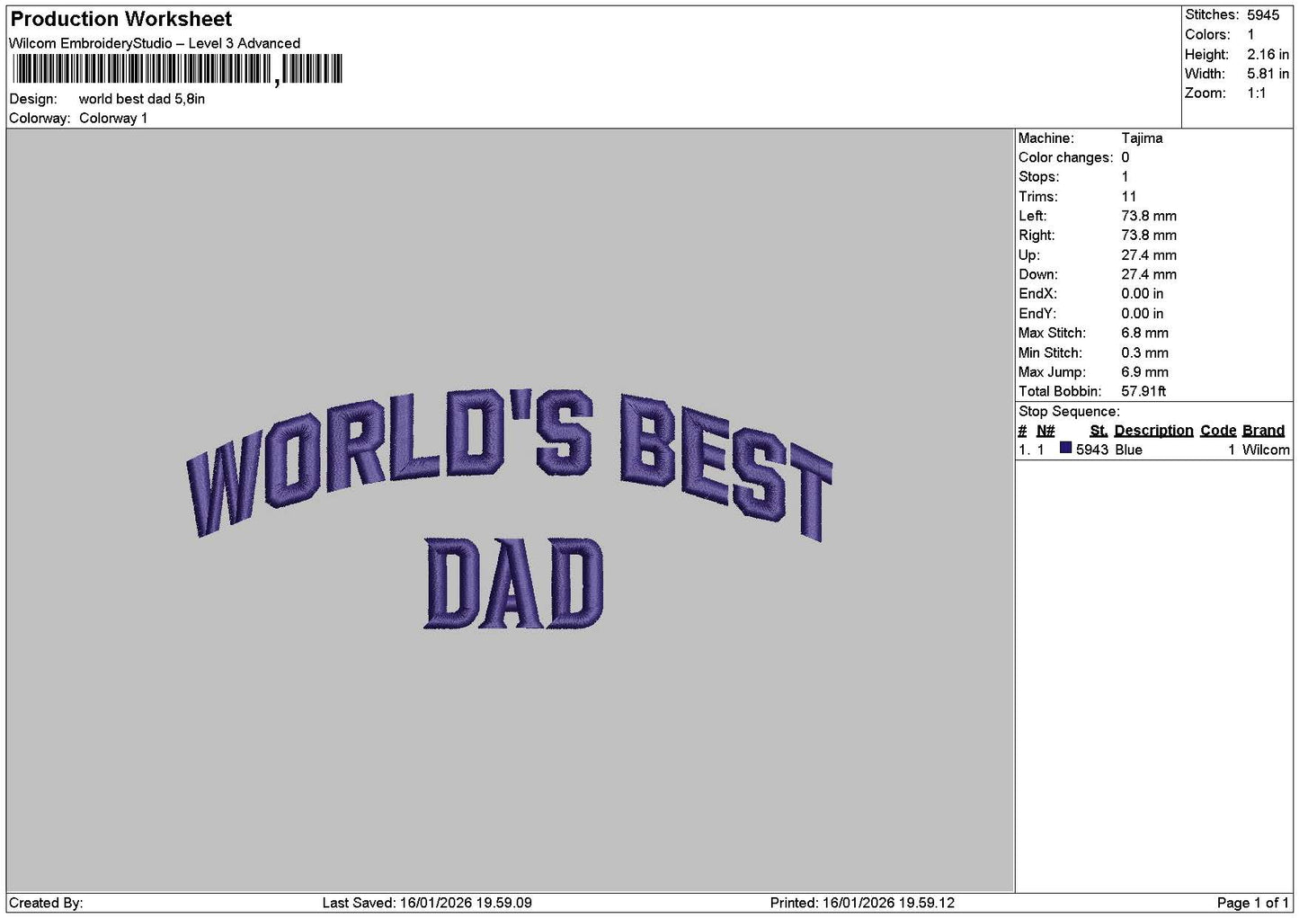Click the Trims value 11
The width and height of the screenshot is (1299, 918).
(1129, 197)
